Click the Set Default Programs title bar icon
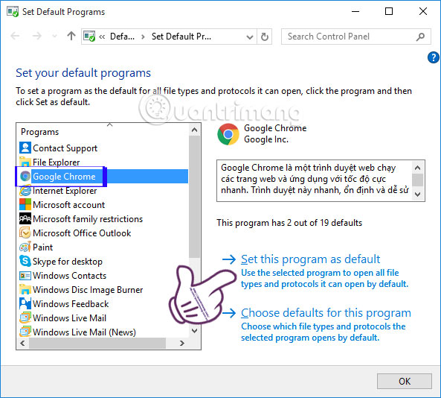 tap(13, 12)
